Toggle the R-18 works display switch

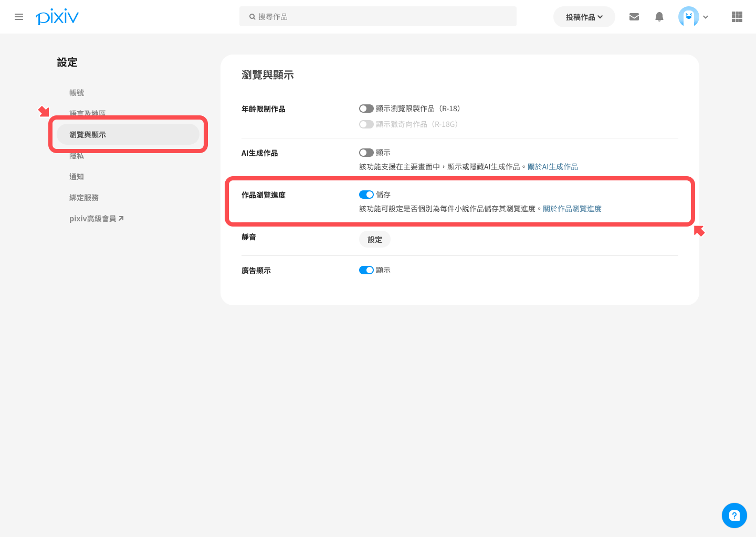pyautogui.click(x=366, y=109)
